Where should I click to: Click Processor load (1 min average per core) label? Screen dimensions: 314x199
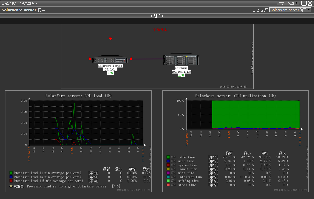click(x=48, y=173)
